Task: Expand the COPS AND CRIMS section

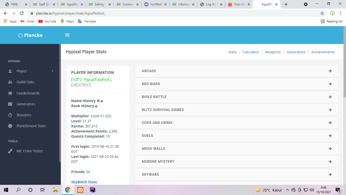Action: click(x=237, y=123)
